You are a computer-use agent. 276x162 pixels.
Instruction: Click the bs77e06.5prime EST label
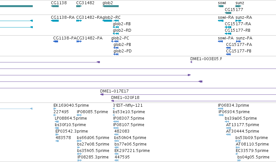pos(131,144)
